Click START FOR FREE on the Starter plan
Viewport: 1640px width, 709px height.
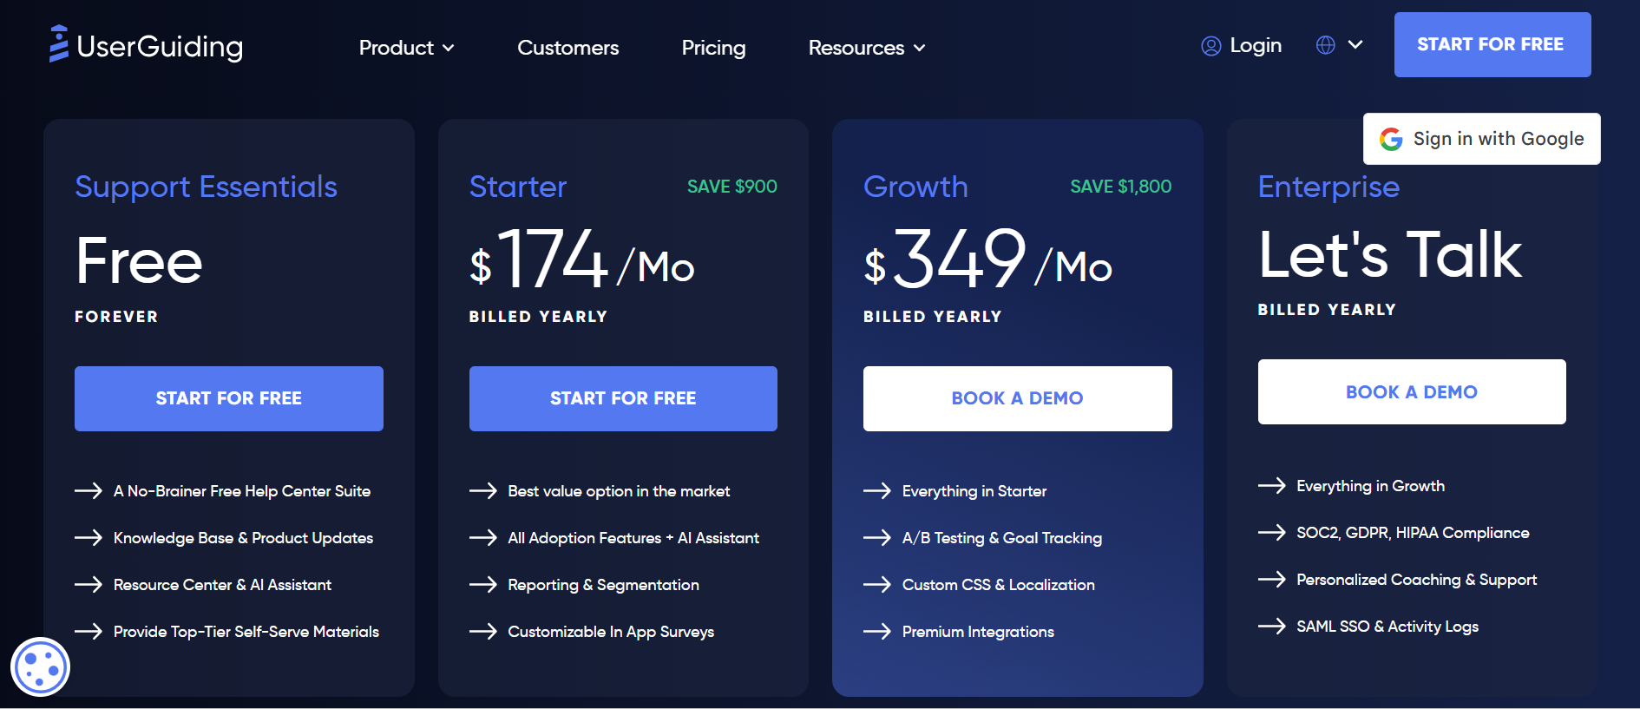click(x=622, y=398)
